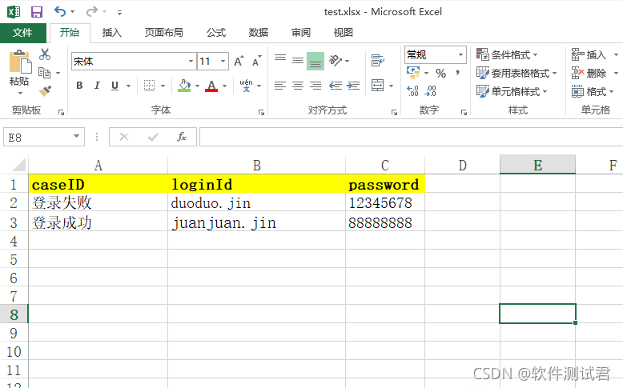Click the Cut scissors icon
Viewport: 623px width, 388px height.
pos(45,54)
